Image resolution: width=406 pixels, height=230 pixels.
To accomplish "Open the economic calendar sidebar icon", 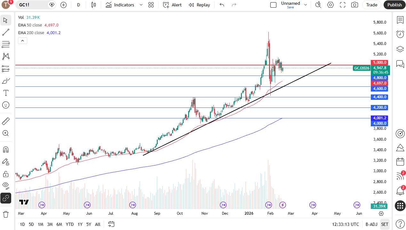I will coord(400,162).
